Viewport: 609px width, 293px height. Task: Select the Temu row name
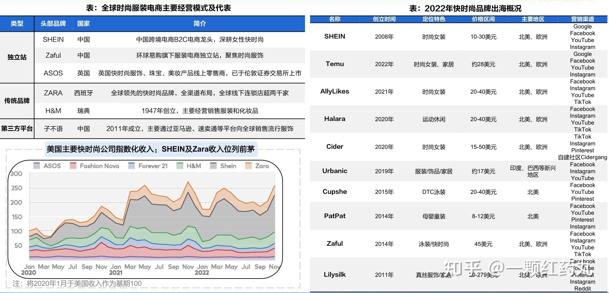tap(335, 64)
